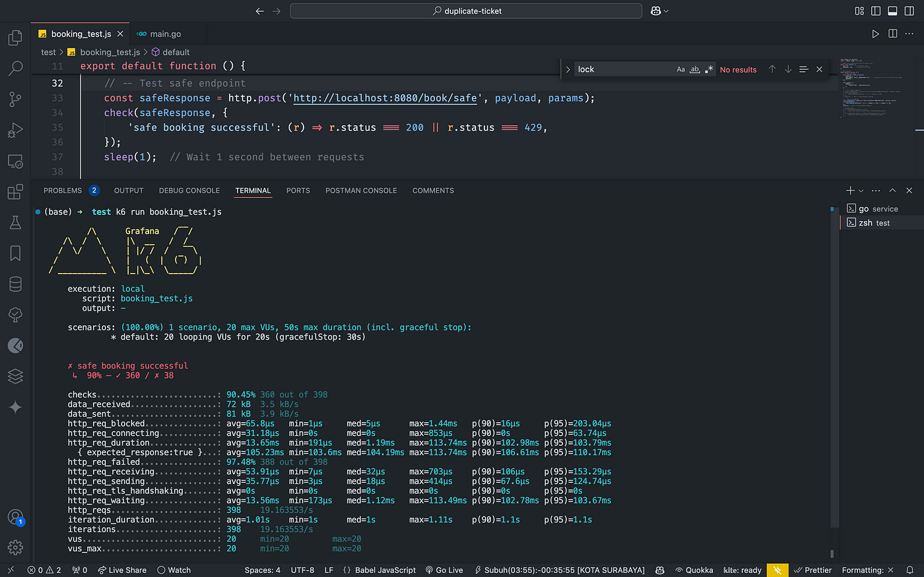Open the Bookmarks view

(x=15, y=253)
